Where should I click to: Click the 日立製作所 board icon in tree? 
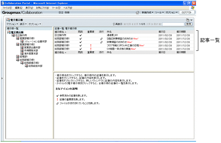(x=13, y=36)
